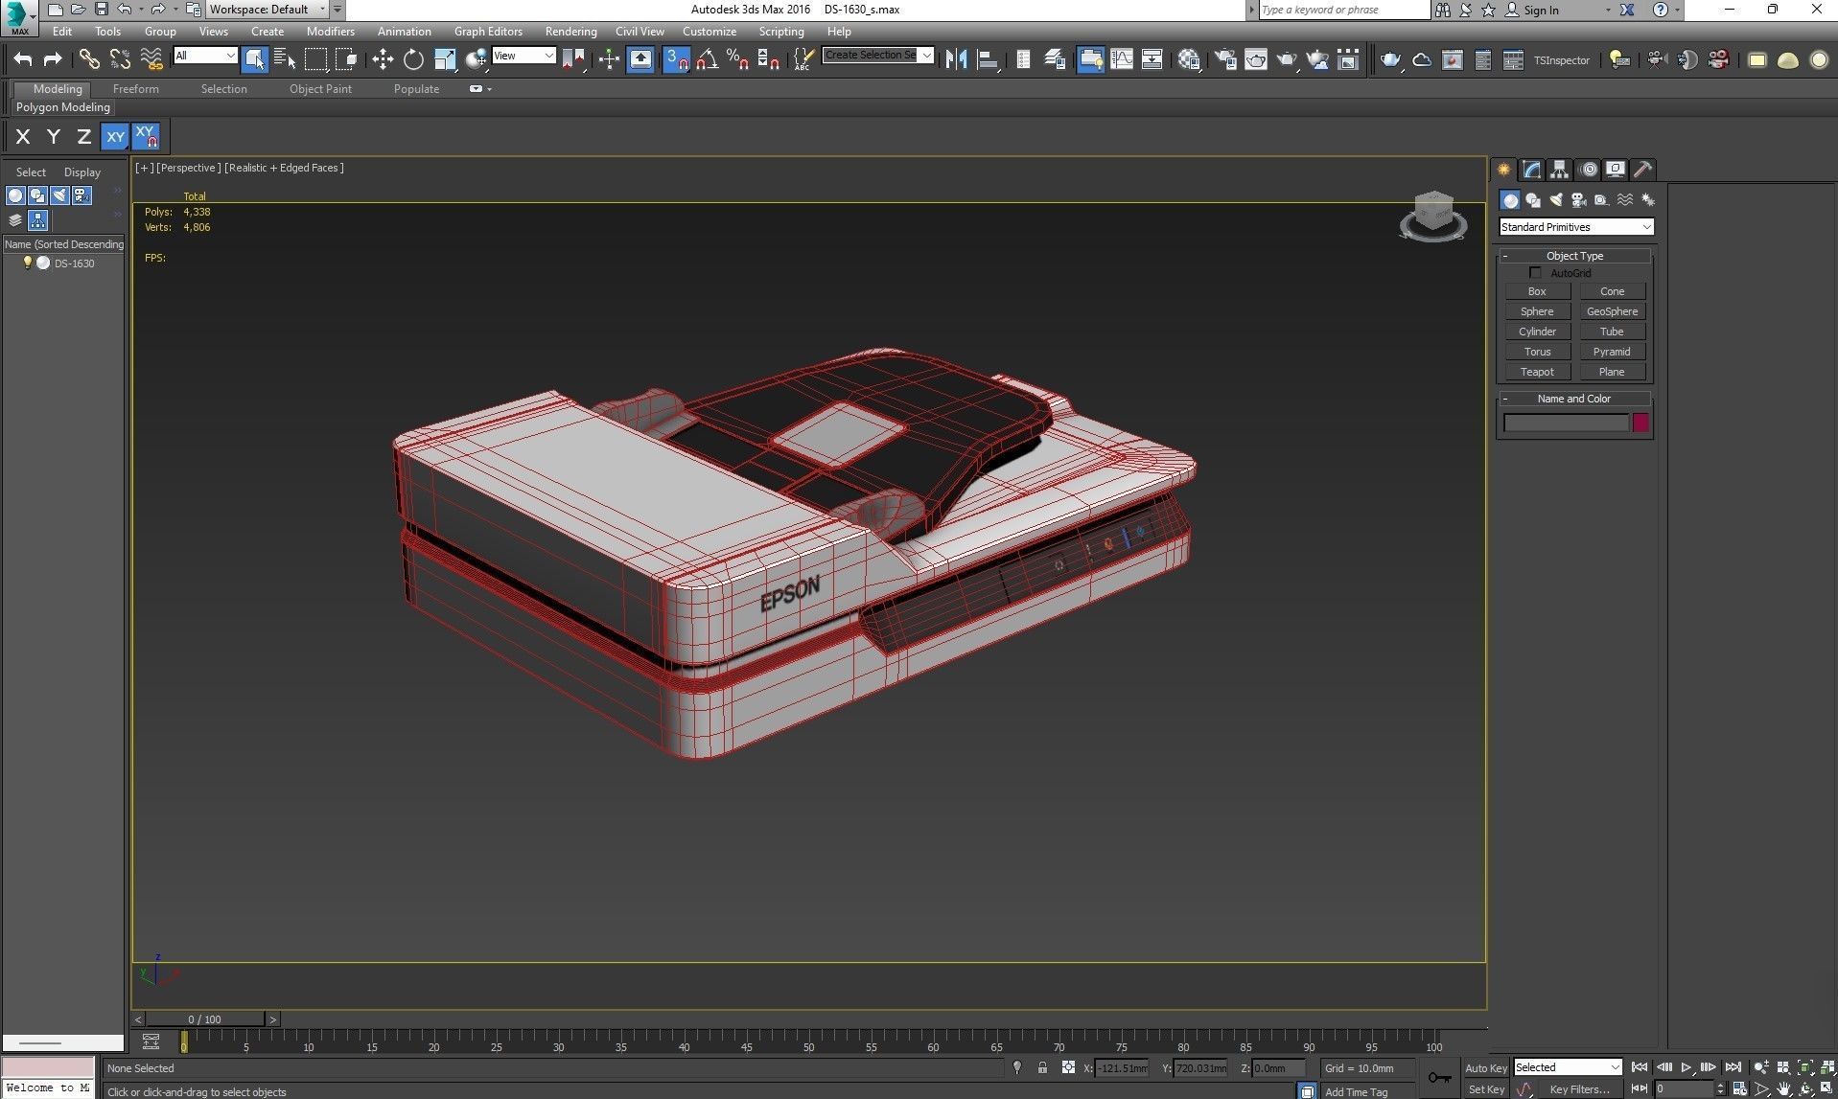Toggle the DS-1630 lightbulb visibility icon
1838x1099 pixels.
tap(28, 263)
